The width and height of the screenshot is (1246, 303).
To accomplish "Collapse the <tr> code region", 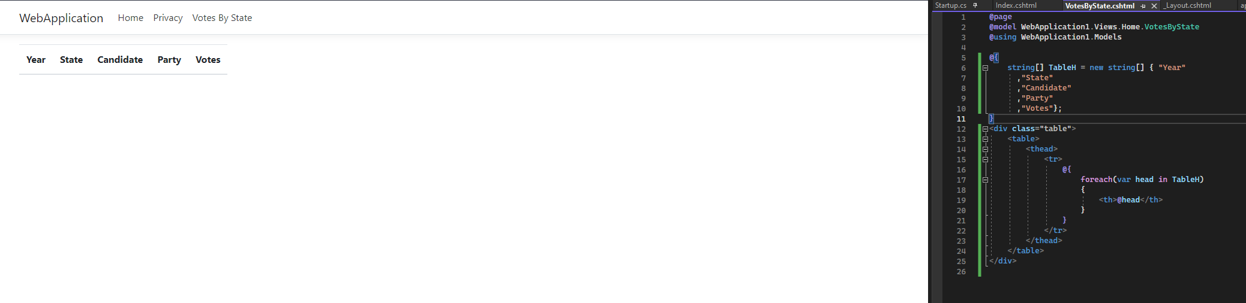I will pyautogui.click(x=985, y=159).
